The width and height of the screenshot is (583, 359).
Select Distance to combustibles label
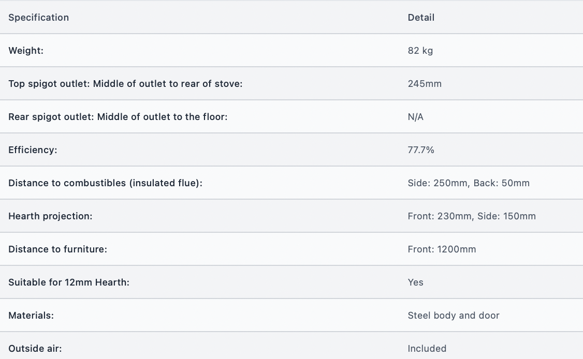(105, 183)
